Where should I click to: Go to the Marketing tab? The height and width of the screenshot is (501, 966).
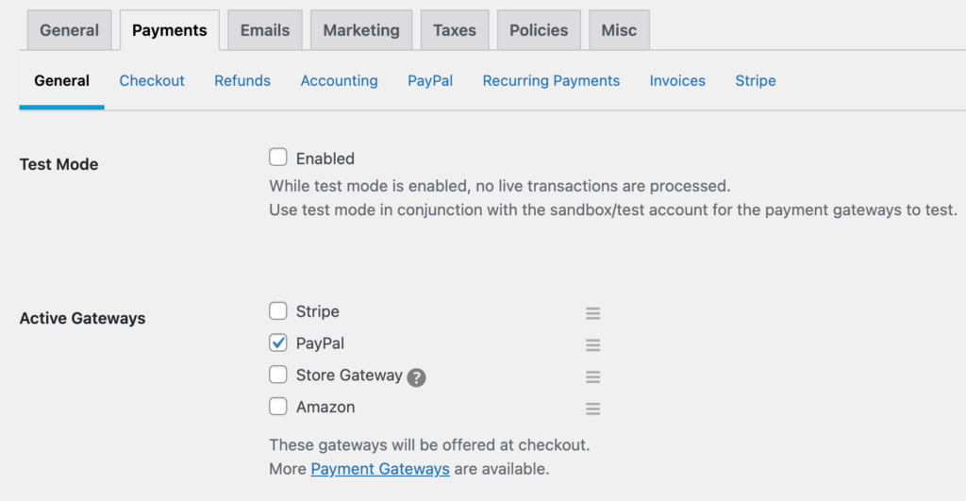(361, 30)
